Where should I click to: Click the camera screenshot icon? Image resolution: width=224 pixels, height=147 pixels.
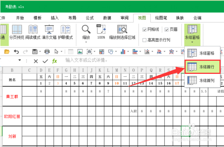click(x=89, y=51)
